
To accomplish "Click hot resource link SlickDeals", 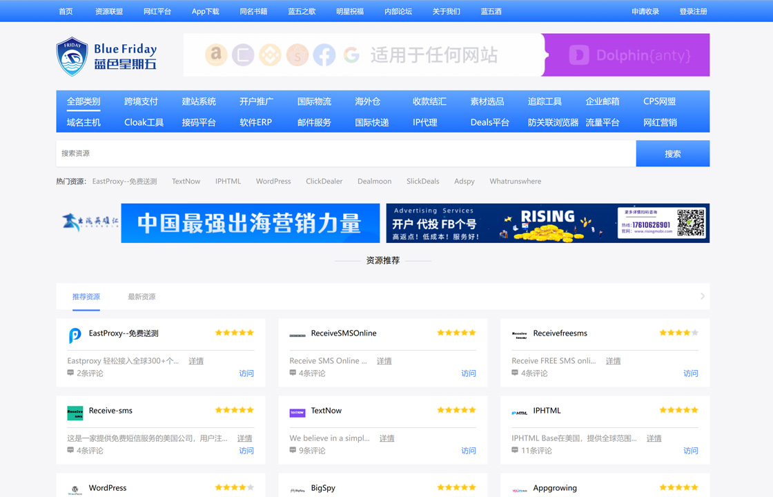I will click(x=422, y=182).
